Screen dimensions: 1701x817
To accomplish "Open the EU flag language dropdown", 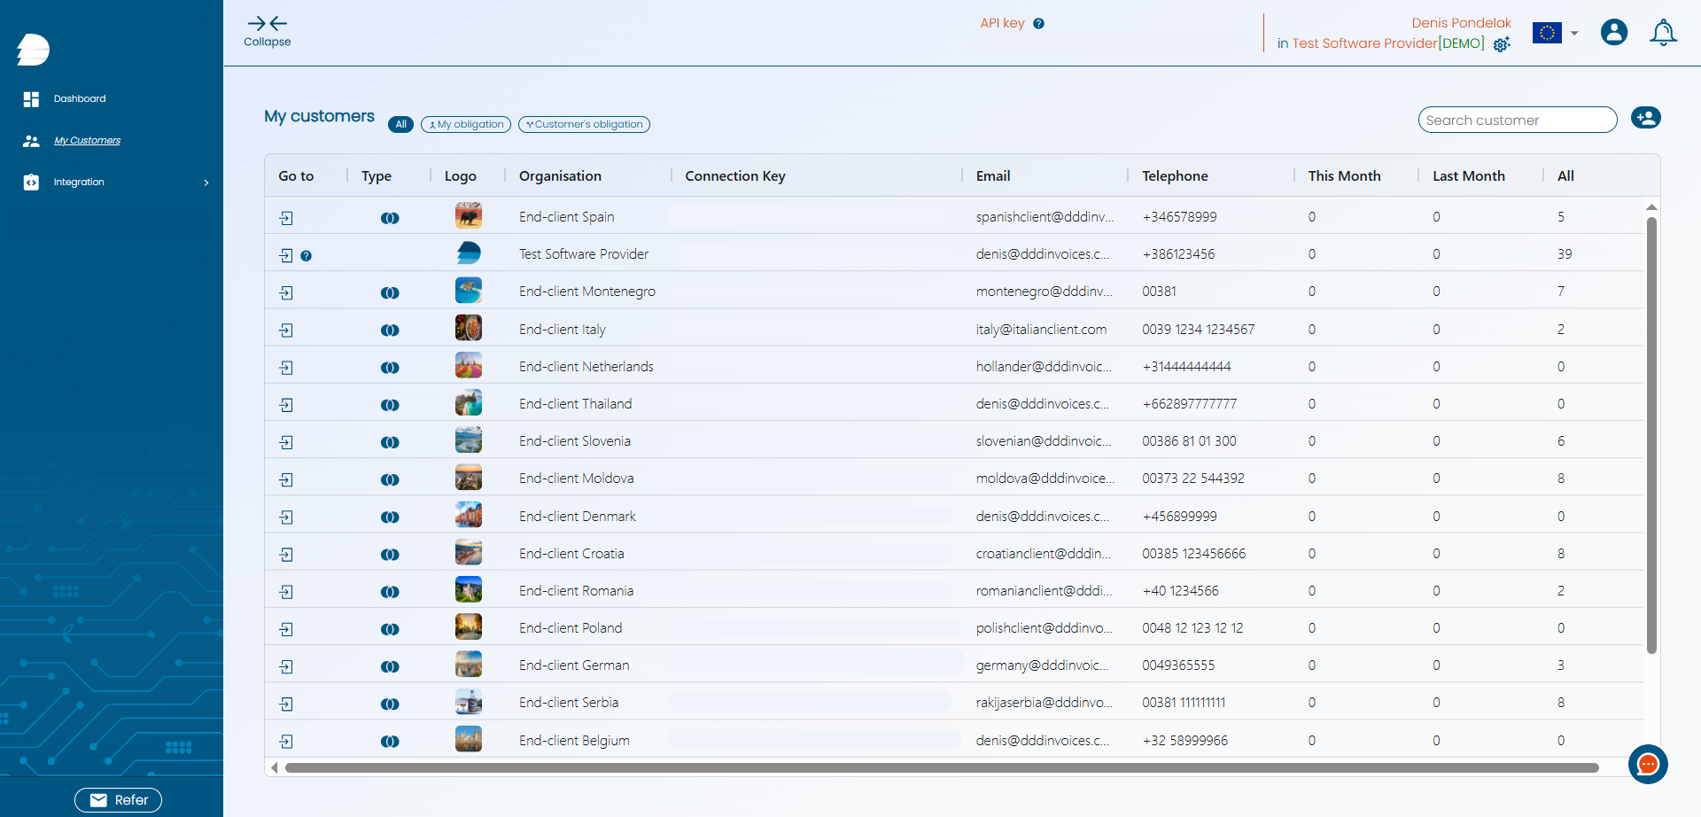I will (1556, 34).
